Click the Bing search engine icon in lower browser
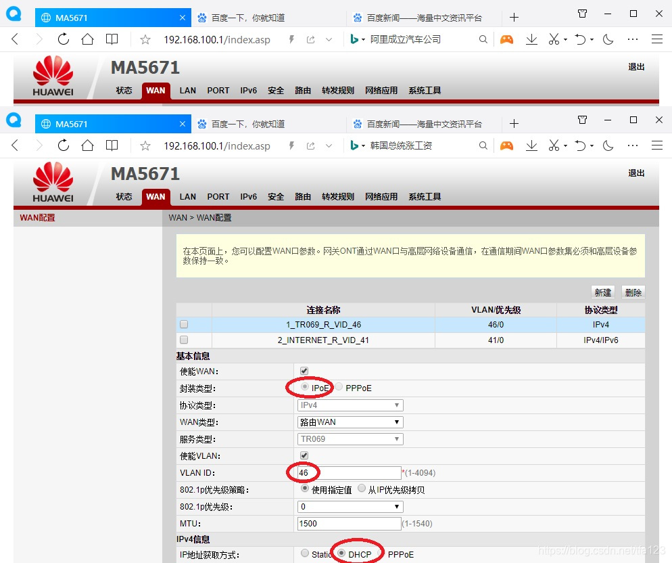 click(x=354, y=146)
